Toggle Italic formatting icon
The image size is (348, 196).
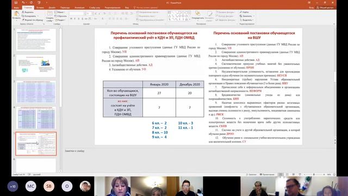point(75,19)
